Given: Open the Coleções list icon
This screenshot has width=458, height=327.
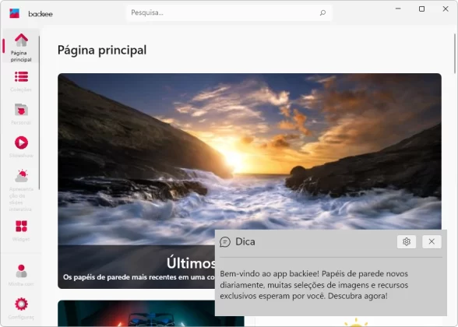Looking at the screenshot, I should tap(21, 77).
